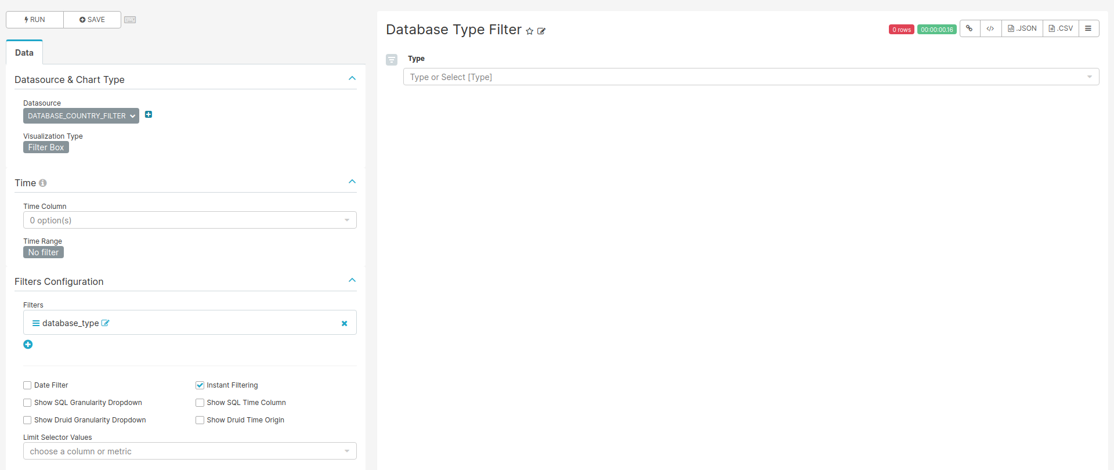1114x470 pixels.
Task: Enable Show Druid Granularity Dropdown
Action: [x=27, y=420]
